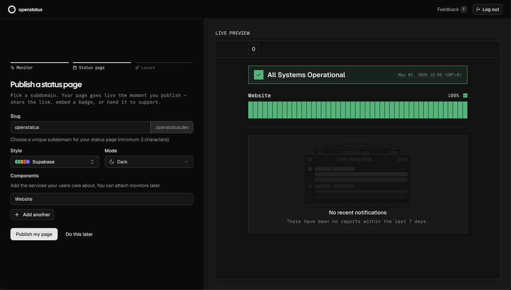511x290 pixels.
Task: Open the Mode dropdown showing Dark
Action: (149, 162)
